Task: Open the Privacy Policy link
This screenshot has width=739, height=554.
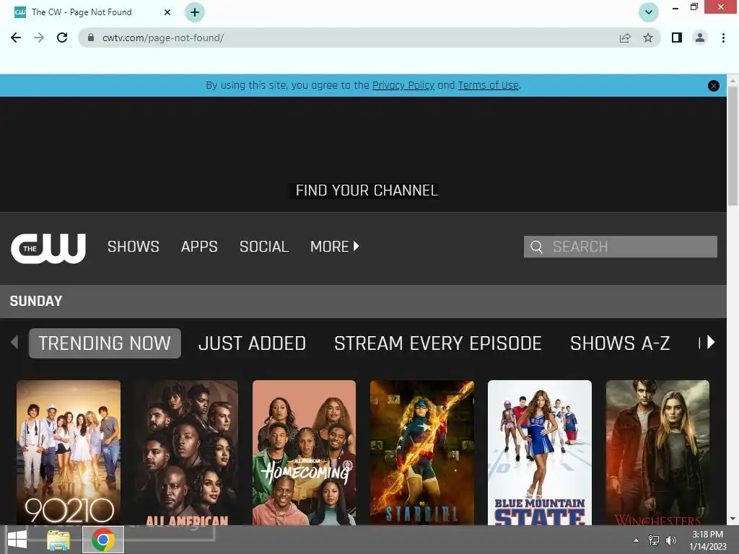Action: coord(403,85)
